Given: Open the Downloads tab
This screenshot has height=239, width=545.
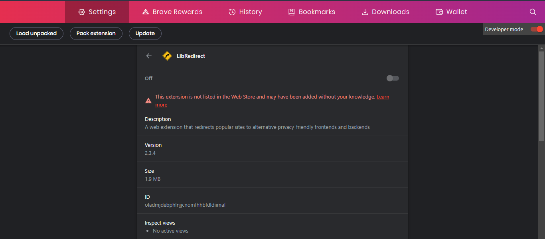Looking at the screenshot, I should tap(385, 12).
